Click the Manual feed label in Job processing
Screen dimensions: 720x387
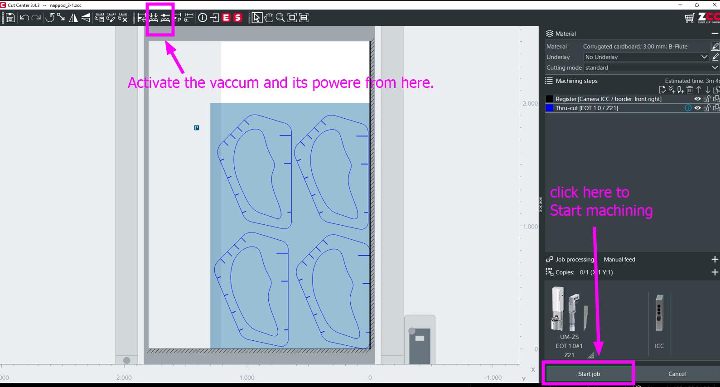tap(619, 259)
